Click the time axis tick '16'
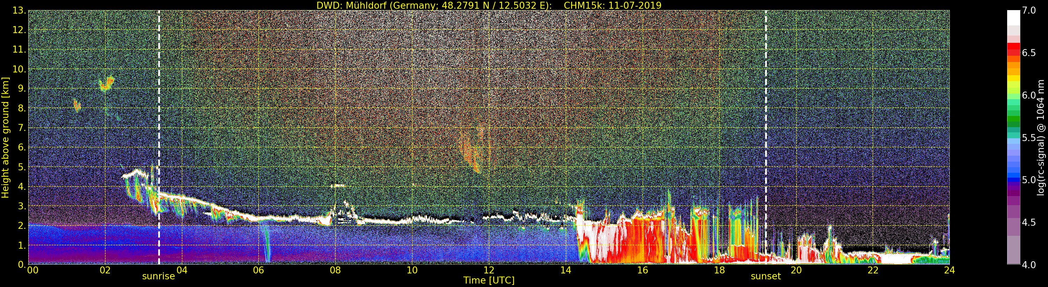1048x287 pixels. [643, 270]
